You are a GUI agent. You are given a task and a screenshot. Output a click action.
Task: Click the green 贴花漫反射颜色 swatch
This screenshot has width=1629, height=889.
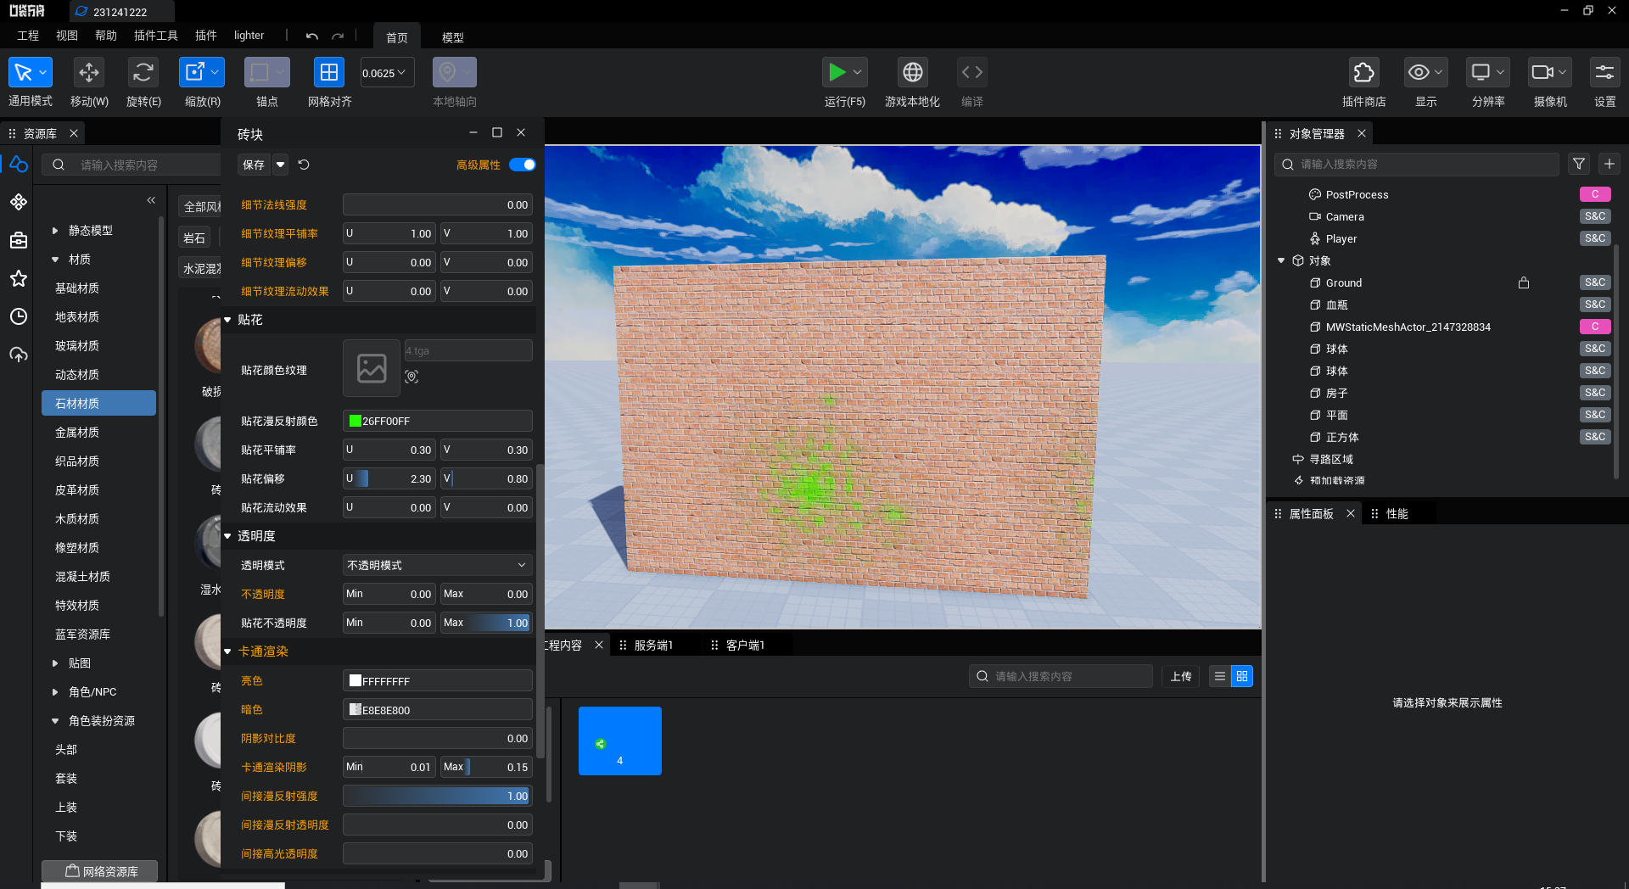(355, 421)
